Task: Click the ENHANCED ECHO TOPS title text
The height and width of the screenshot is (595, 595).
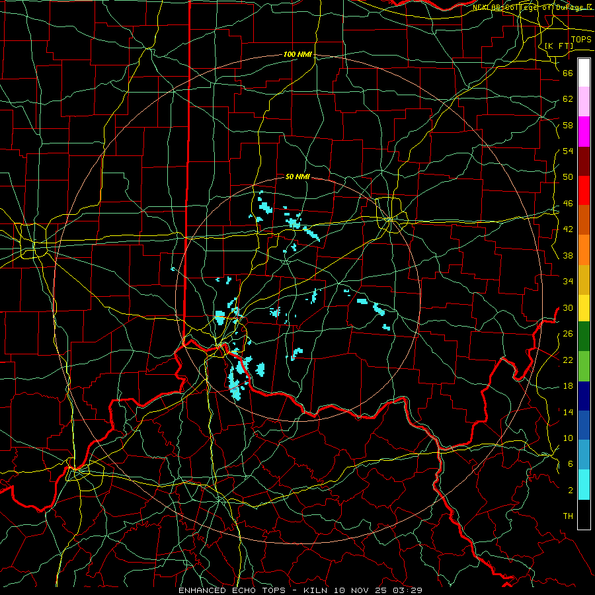Action: pos(232,590)
